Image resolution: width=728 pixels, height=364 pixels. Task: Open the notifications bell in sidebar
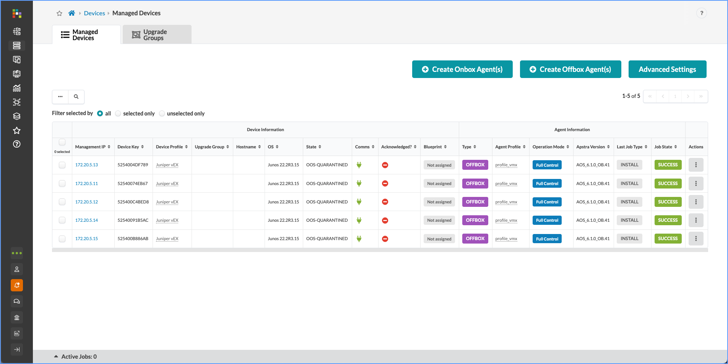[x=17, y=285]
